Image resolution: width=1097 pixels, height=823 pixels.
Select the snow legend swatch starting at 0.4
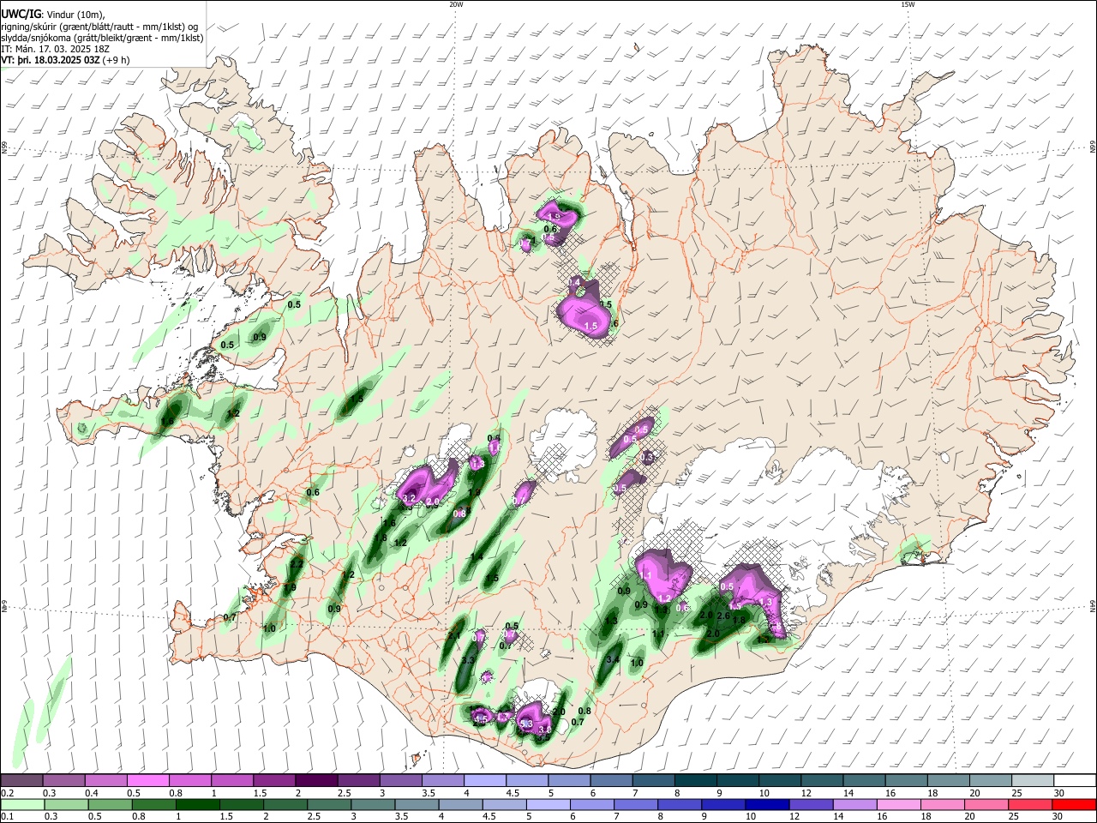click(106, 780)
